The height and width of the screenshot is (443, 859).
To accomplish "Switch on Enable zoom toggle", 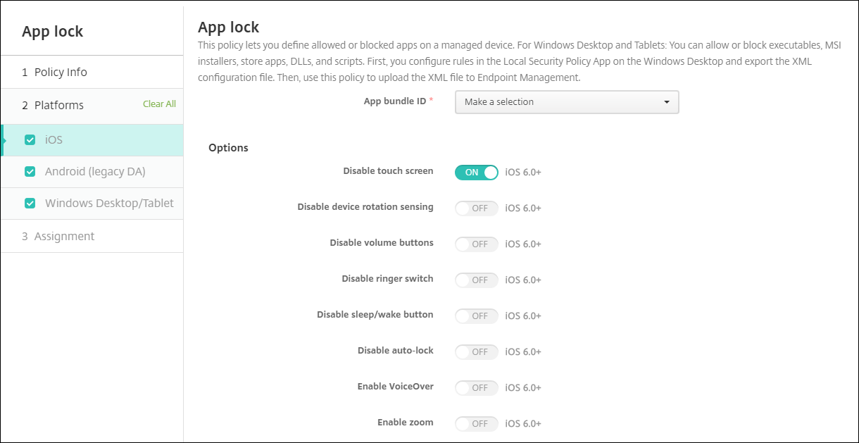I will point(477,423).
